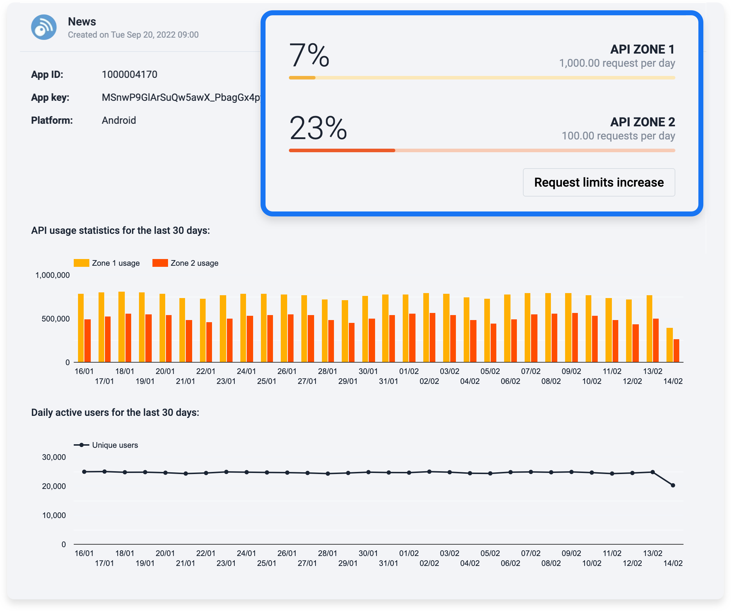This screenshot has width=731, height=611.
Task: Click the API Zone 2 usage progress bar
Action: pyautogui.click(x=481, y=150)
